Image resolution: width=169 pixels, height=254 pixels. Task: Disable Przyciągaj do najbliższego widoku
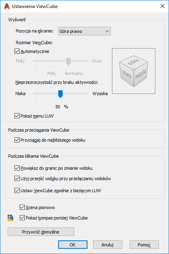click(x=17, y=140)
